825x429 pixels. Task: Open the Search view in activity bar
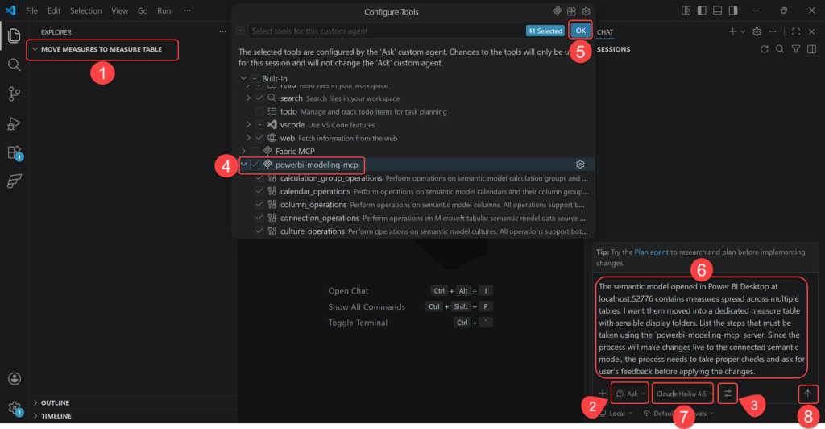15,65
